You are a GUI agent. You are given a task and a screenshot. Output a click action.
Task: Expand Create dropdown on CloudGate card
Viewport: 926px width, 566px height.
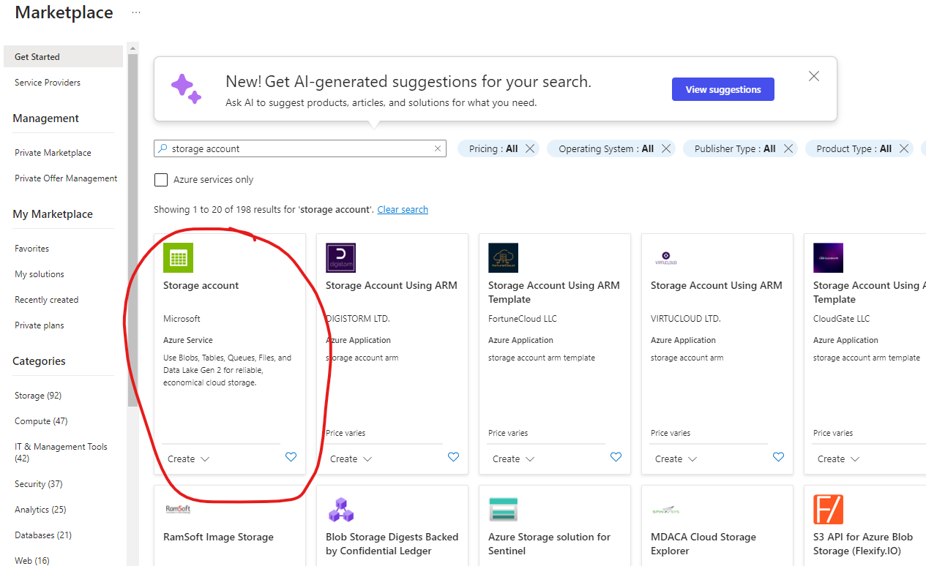[839, 459]
